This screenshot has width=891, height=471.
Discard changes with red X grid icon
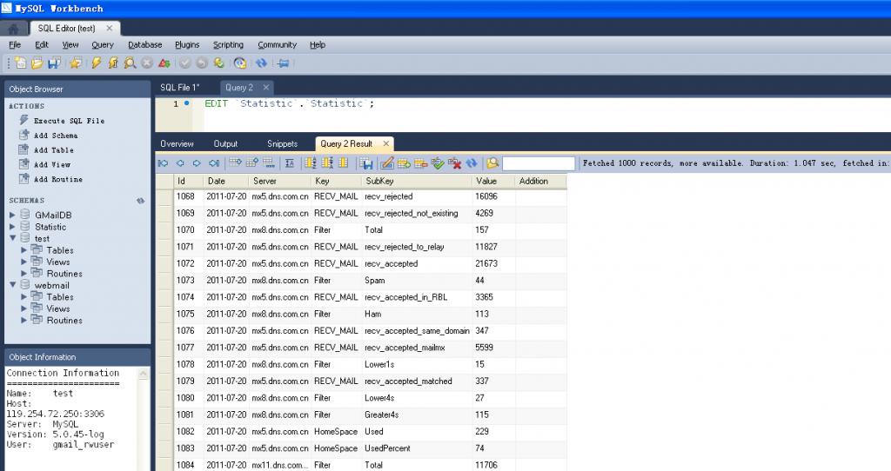coord(454,163)
